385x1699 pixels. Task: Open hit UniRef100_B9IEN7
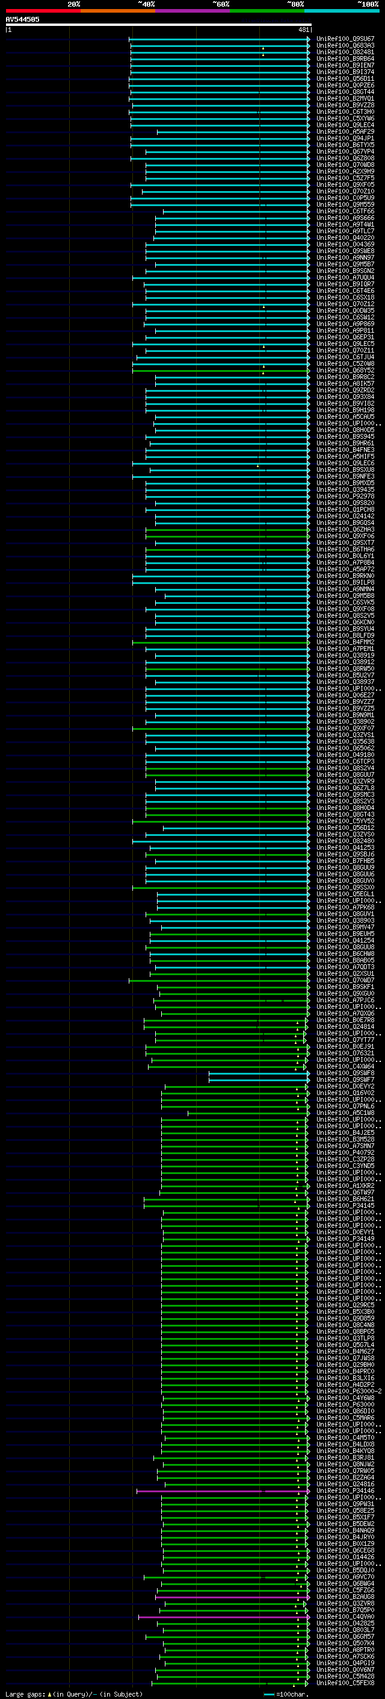(345, 65)
